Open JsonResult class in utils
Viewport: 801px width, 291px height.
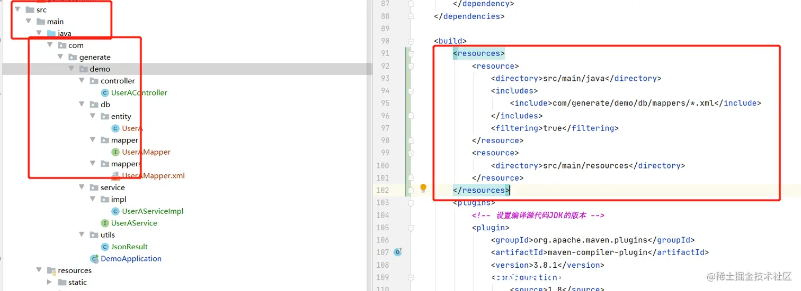coord(129,247)
